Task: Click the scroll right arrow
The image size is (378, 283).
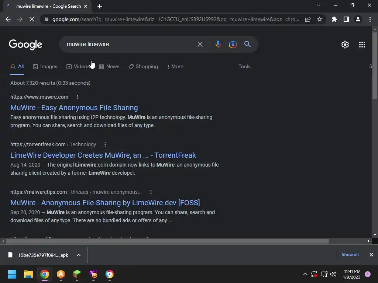Action: pos(369,241)
